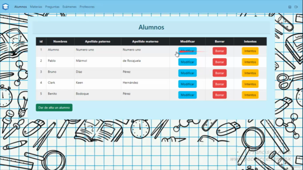
Task: Click Borrar for Clark Keen
Action: 220,84
